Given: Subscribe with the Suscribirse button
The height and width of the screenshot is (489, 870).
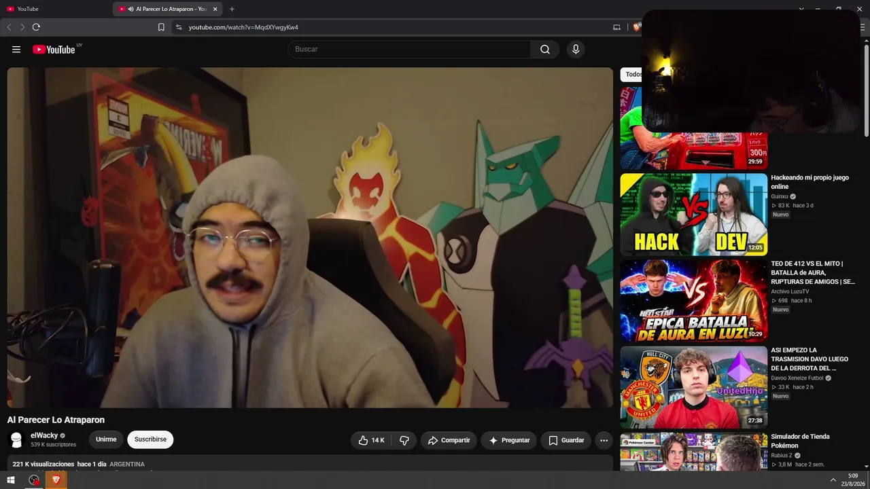Looking at the screenshot, I should pyautogui.click(x=150, y=439).
